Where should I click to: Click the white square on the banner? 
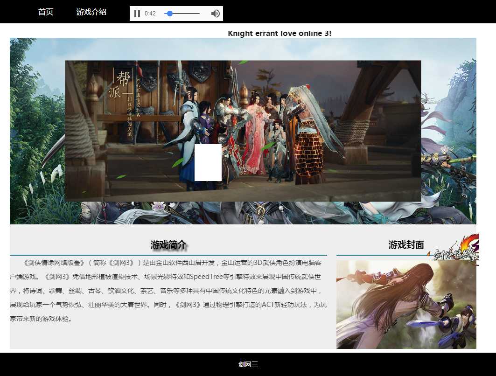(208, 162)
